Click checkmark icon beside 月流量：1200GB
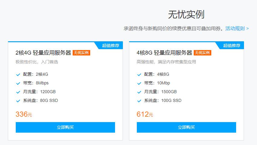Screen dimensions: 257x145 click(x=18, y=92)
